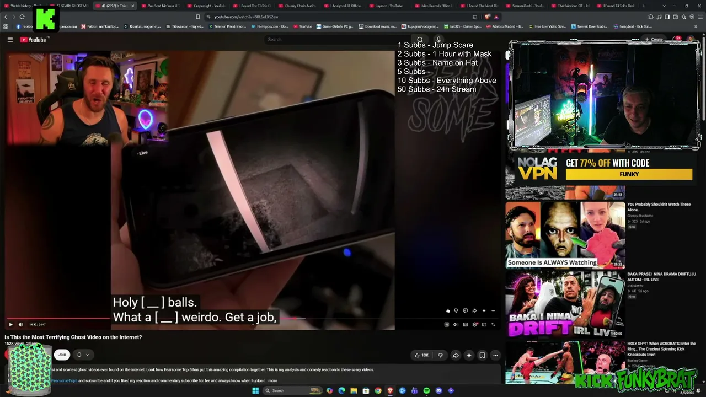Open File Explorer from the taskbar

pos(354,391)
